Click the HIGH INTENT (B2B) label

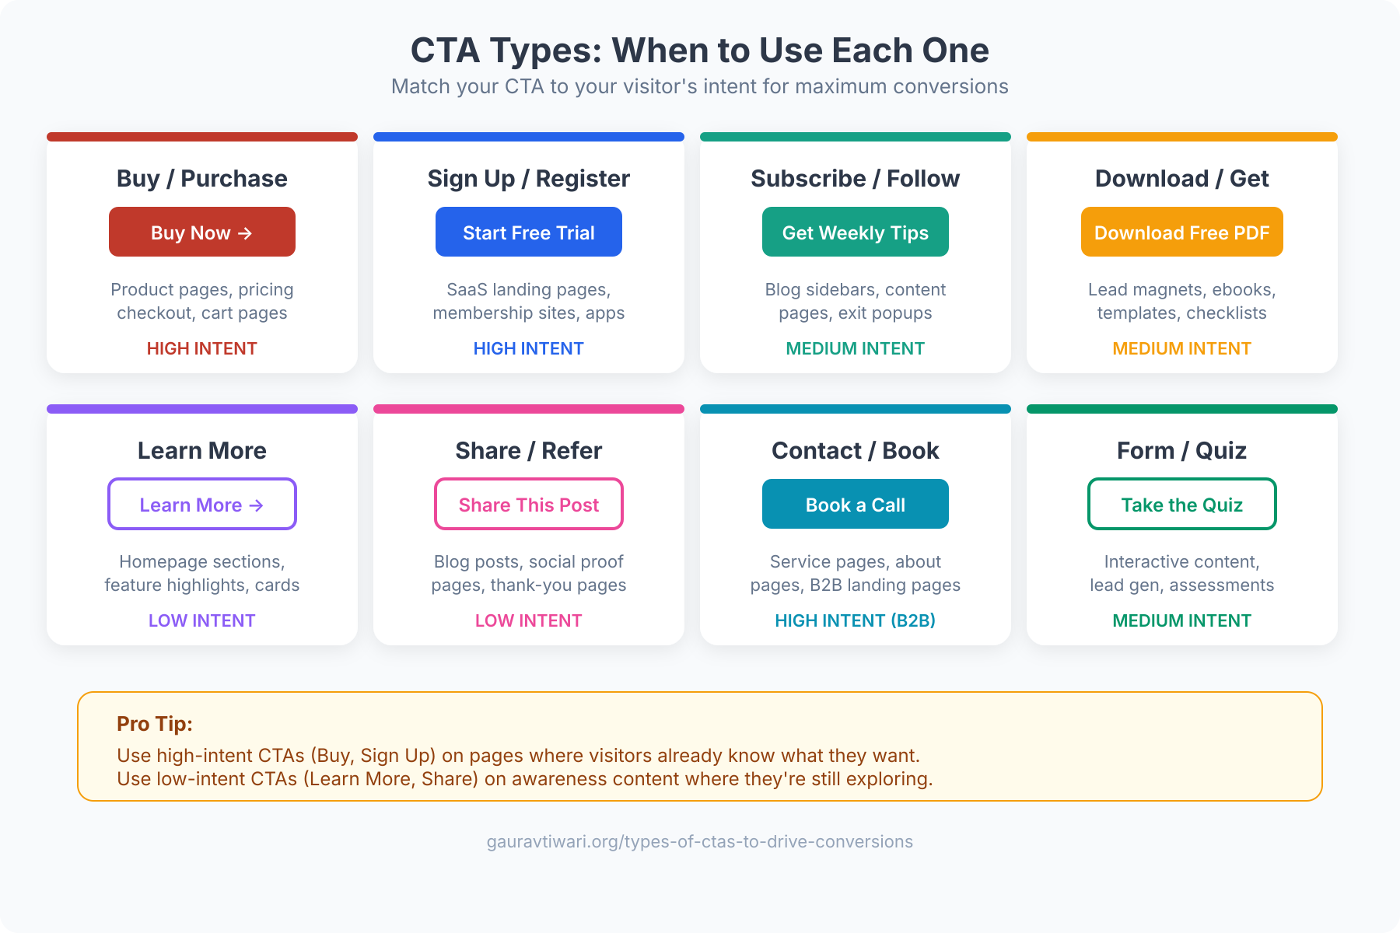pyautogui.click(x=856, y=620)
